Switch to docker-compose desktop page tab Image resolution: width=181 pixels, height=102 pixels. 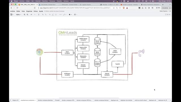(45, 100)
